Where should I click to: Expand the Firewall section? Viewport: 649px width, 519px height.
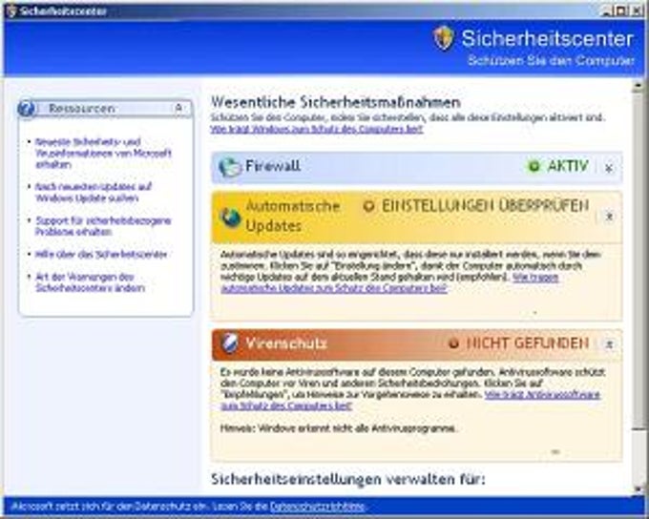[609, 168]
